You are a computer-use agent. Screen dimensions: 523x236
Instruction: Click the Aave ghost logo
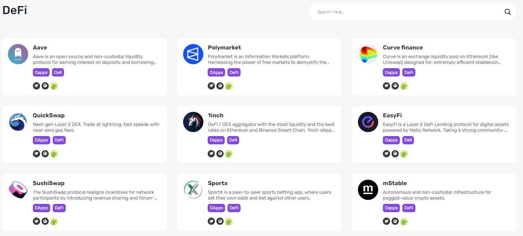18,54
